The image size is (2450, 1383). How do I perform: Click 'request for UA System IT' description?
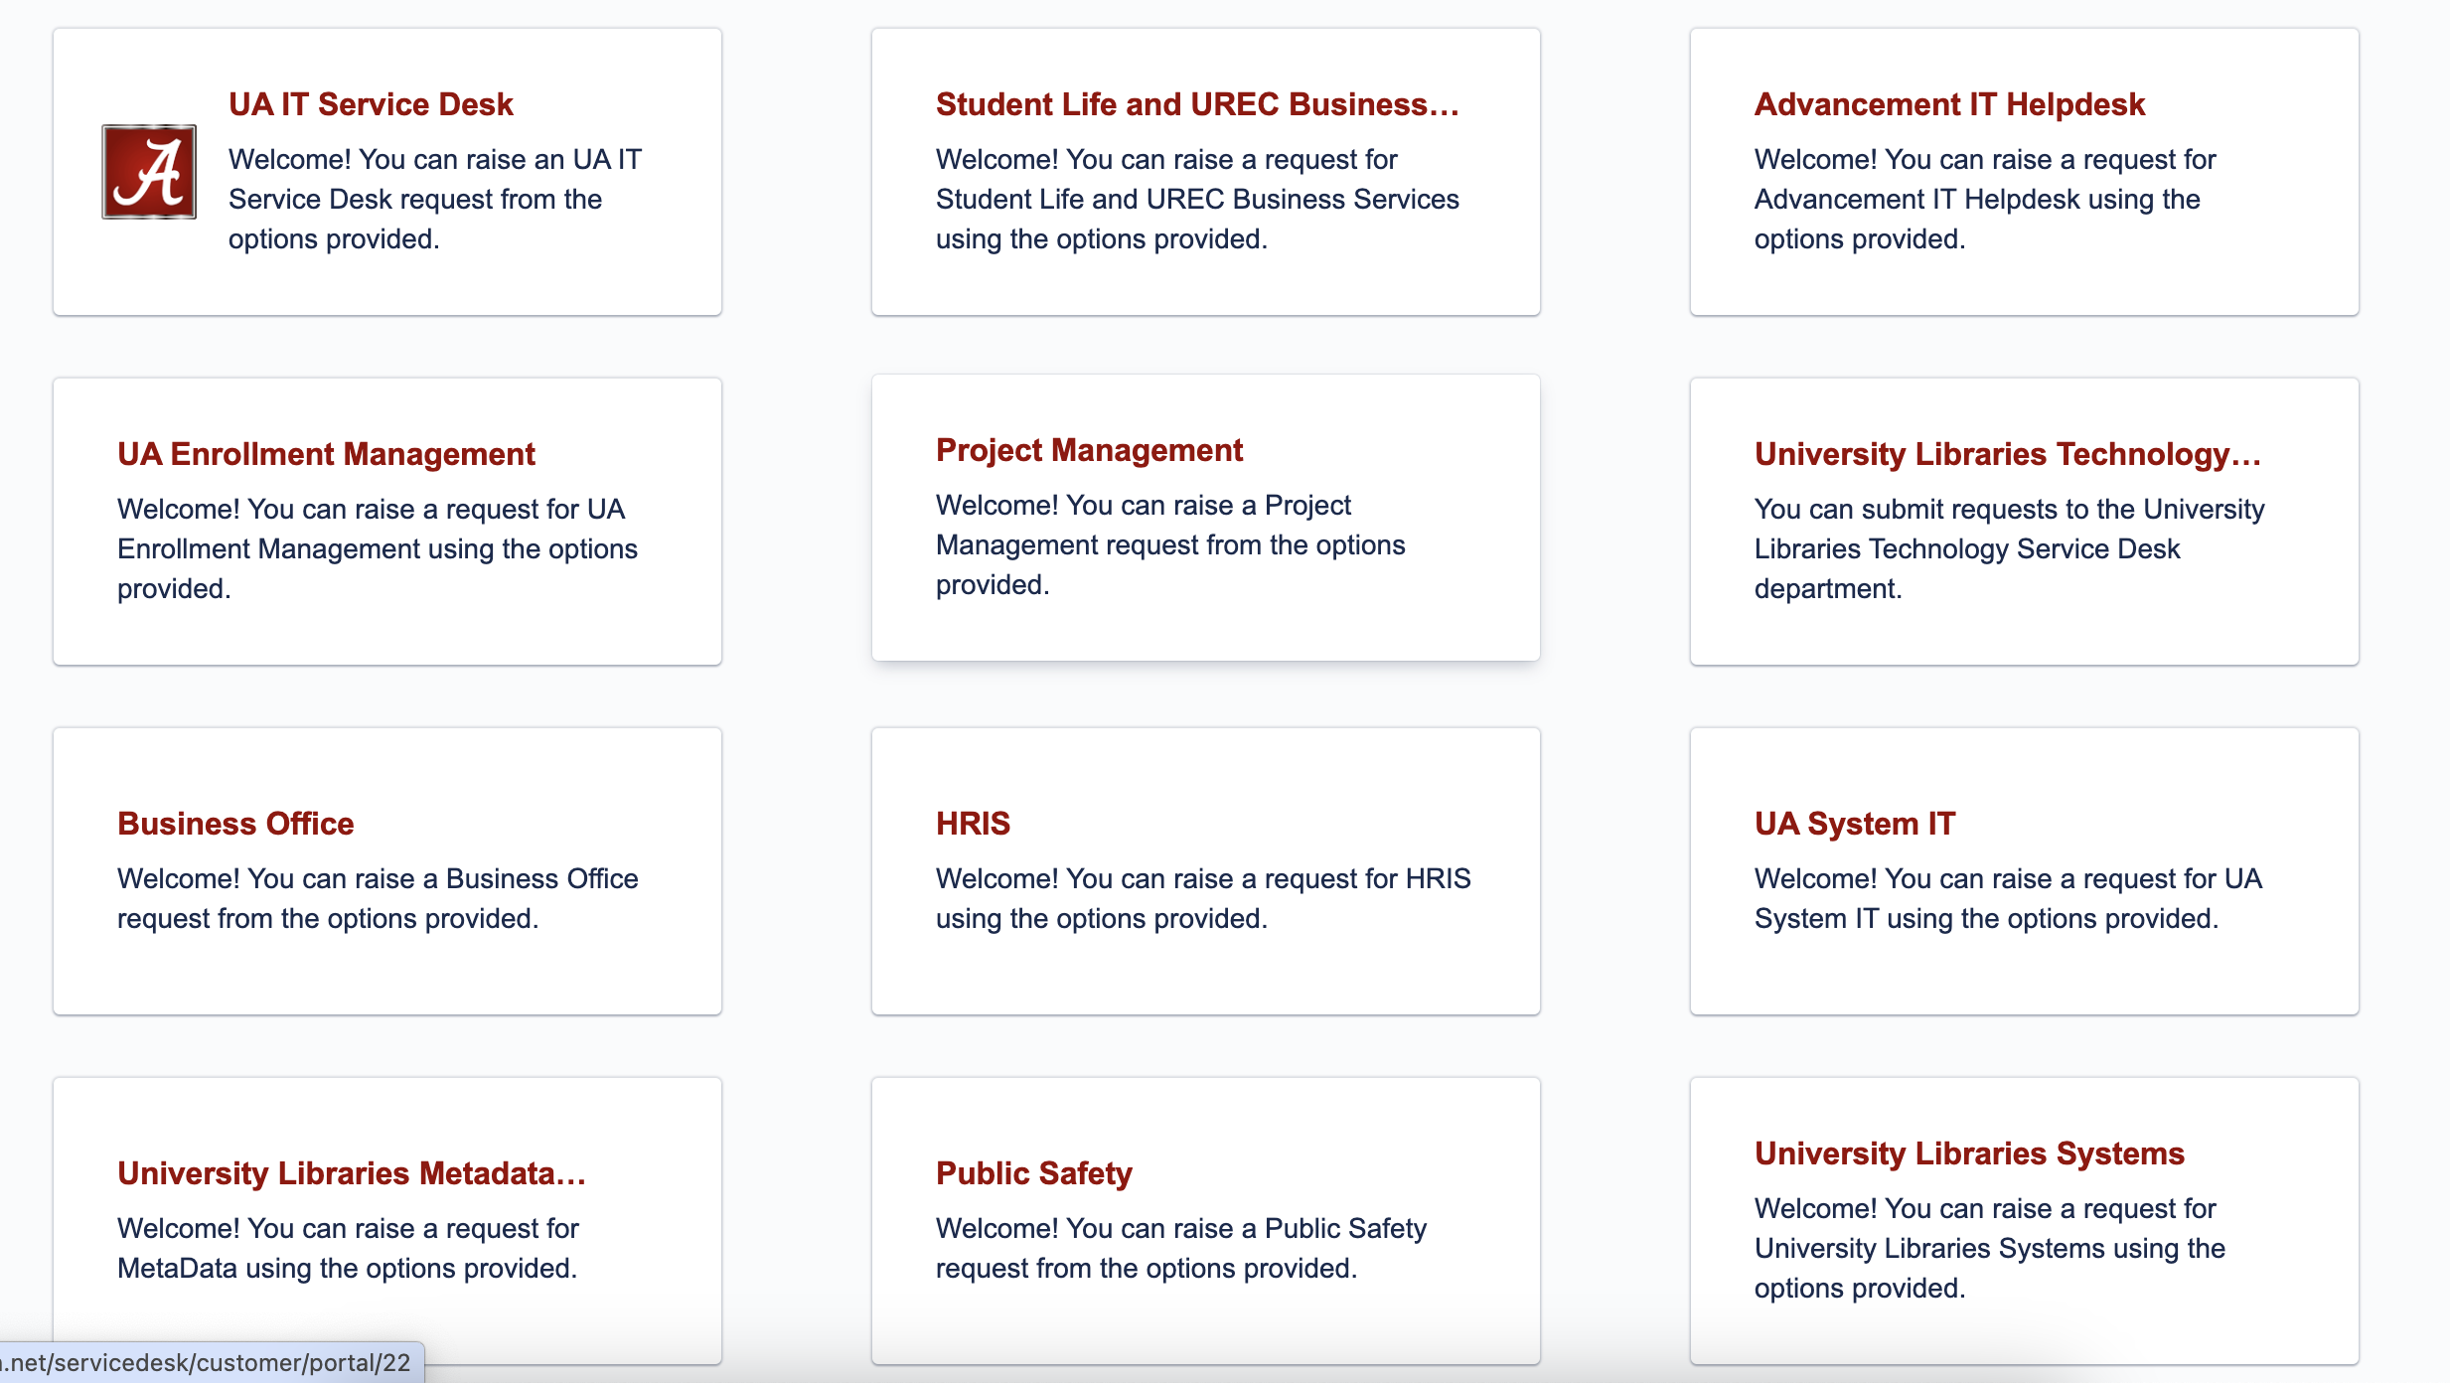click(2008, 899)
